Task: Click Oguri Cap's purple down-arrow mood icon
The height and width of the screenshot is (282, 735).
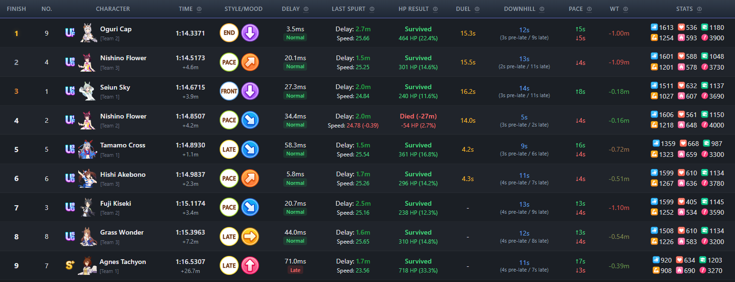Action: [250, 33]
